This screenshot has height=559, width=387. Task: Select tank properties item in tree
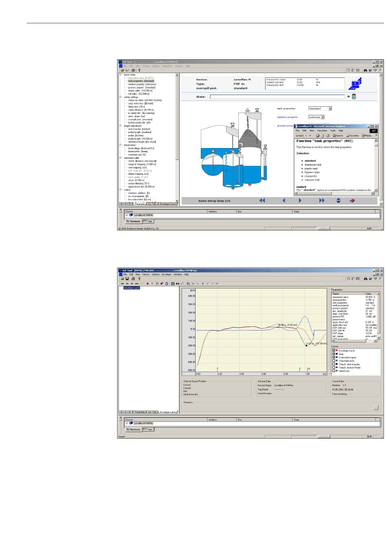point(141,81)
